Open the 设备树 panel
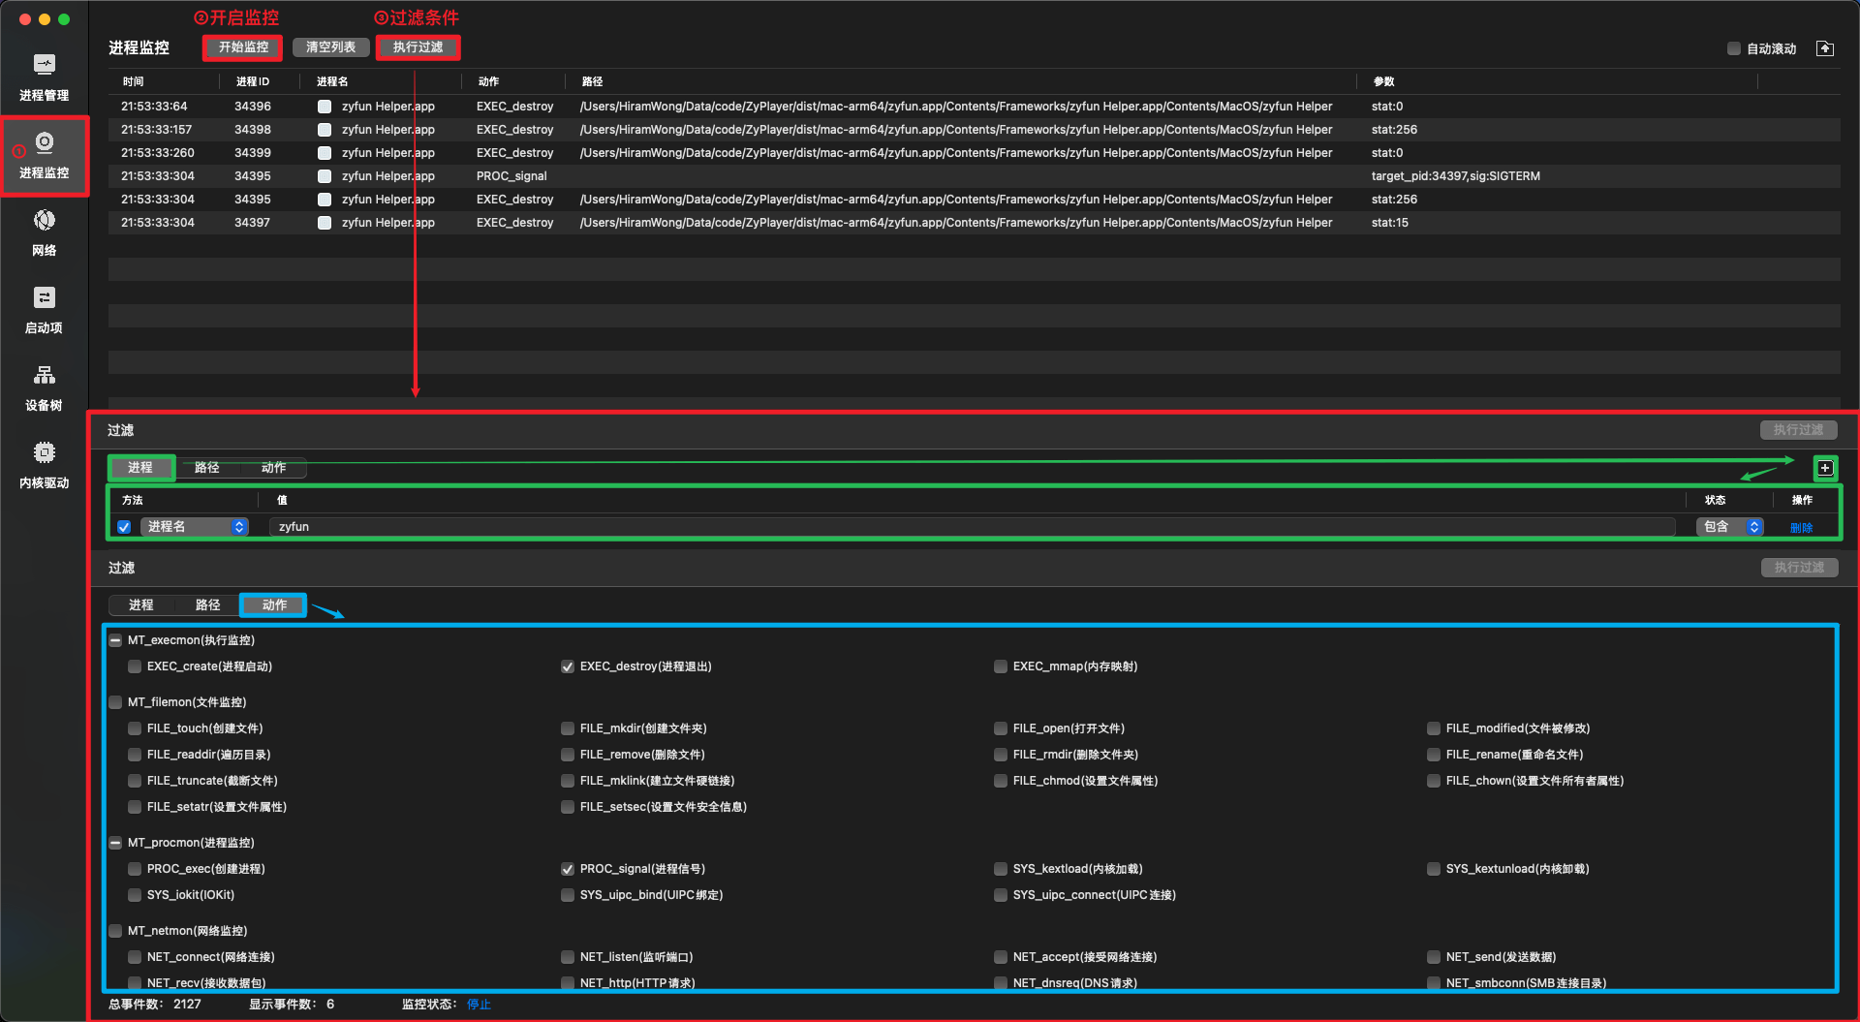The width and height of the screenshot is (1860, 1022). tap(44, 387)
